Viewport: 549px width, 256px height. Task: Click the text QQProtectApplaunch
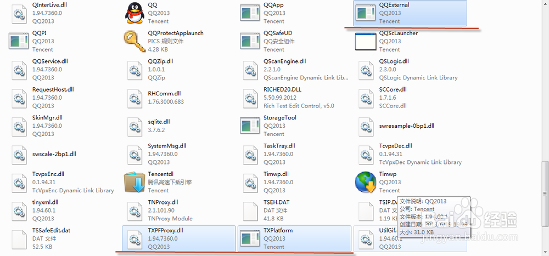pos(176,33)
